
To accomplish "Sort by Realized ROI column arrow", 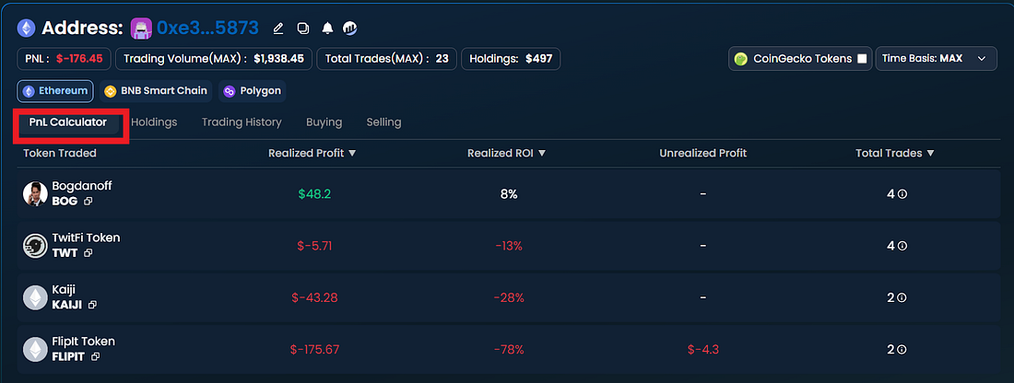I will [x=542, y=154].
